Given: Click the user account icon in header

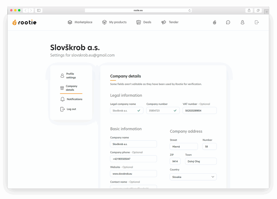Looking at the screenshot, I should click(x=242, y=22).
